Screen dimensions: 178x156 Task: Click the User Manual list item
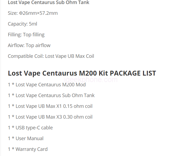coord(26,139)
